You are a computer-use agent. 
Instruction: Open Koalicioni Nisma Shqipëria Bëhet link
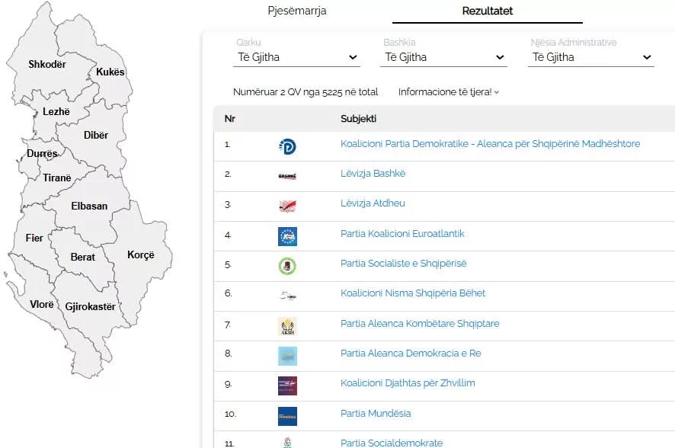click(x=413, y=293)
